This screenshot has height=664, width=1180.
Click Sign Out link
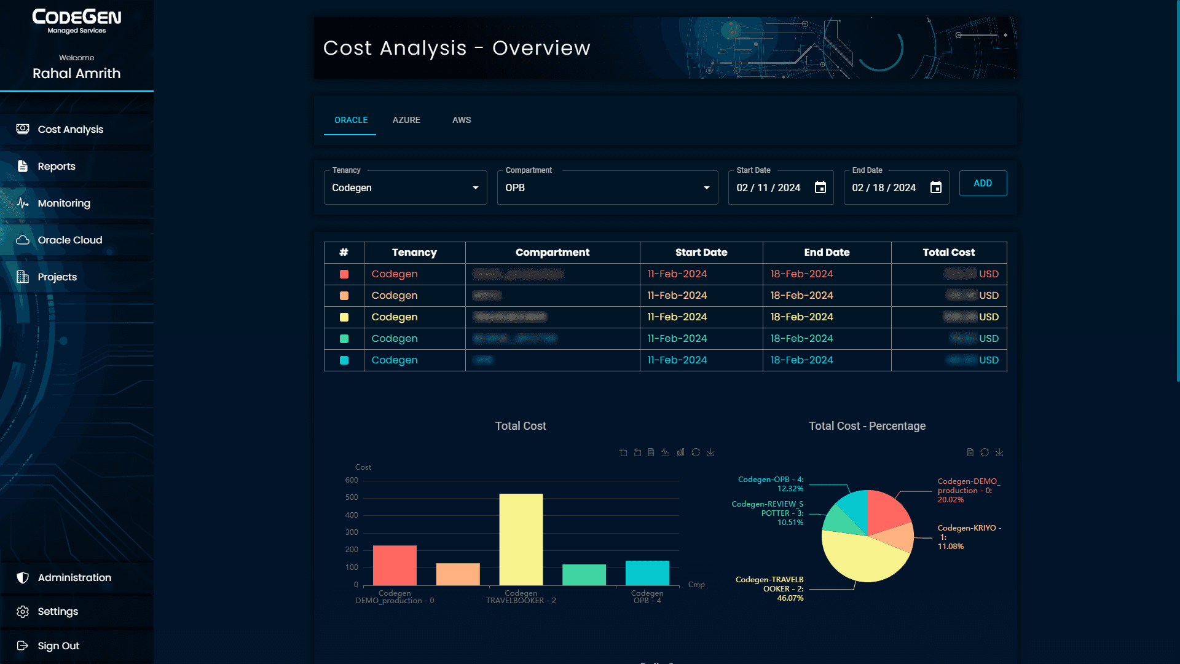tap(77, 646)
